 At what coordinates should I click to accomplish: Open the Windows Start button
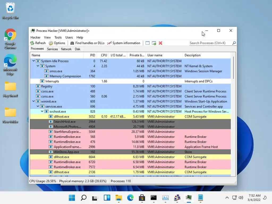coord(72,198)
